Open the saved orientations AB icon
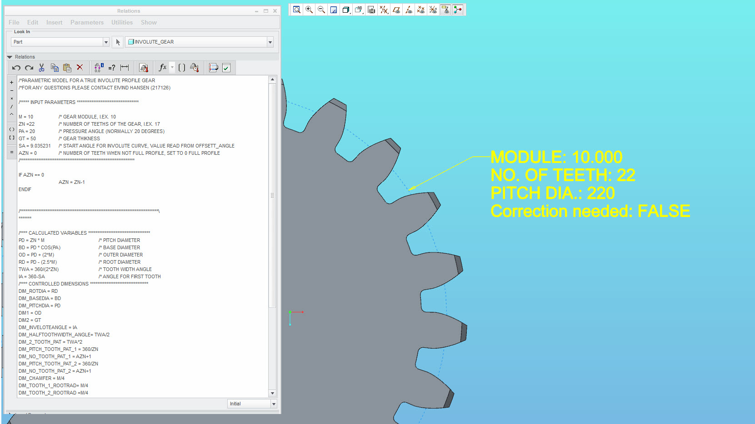 [359, 10]
